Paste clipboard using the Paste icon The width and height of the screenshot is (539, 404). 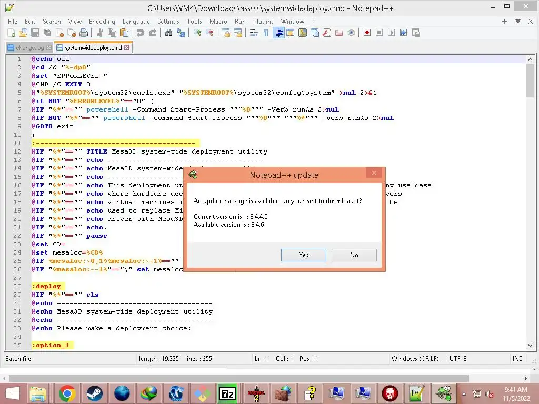click(124, 33)
